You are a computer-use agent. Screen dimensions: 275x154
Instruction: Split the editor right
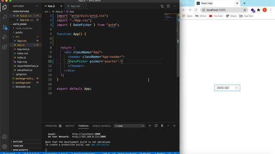pyautogui.click(x=168, y=6)
